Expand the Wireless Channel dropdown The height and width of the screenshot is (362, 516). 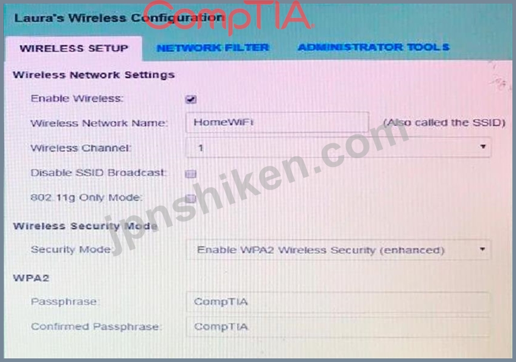click(339, 147)
